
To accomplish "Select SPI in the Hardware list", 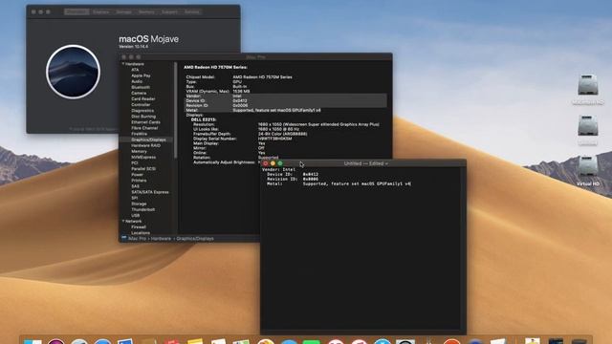I will pyautogui.click(x=135, y=198).
